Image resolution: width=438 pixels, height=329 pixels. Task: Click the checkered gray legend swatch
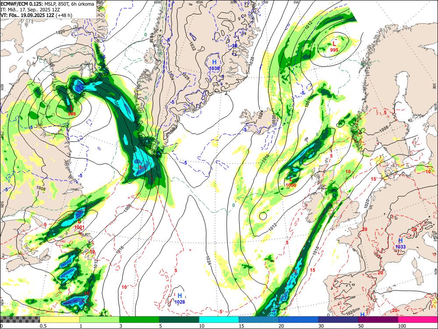[20, 319]
